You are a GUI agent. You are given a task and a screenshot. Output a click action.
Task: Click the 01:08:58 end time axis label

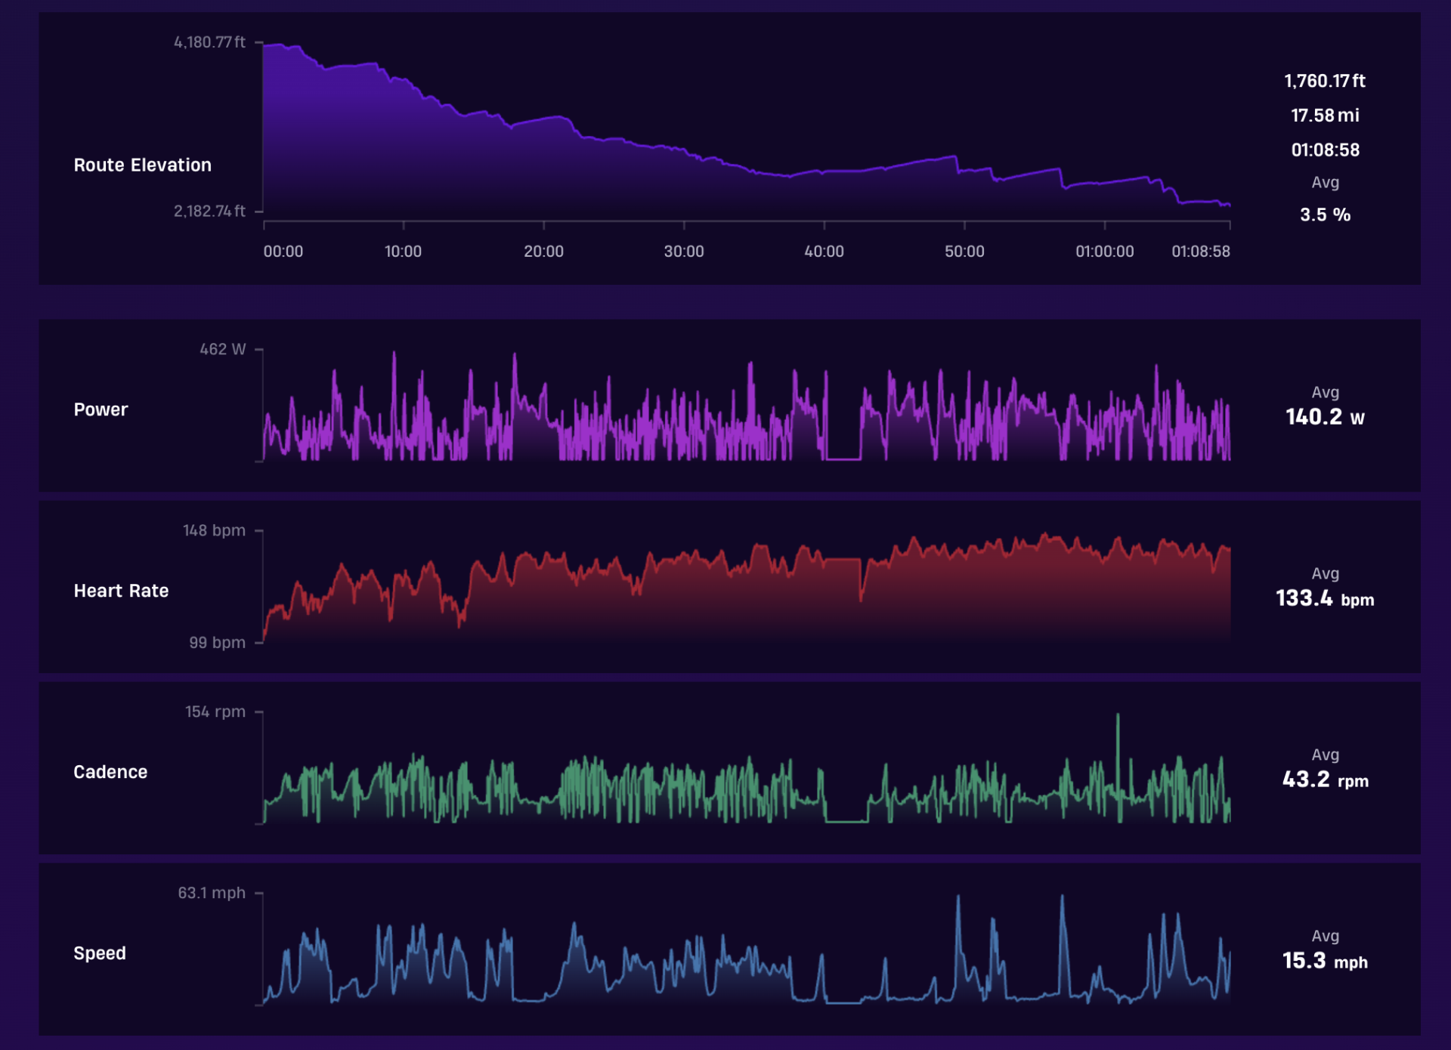1201,252
